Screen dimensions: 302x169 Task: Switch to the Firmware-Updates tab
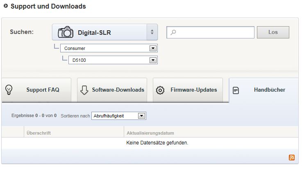coord(188,90)
